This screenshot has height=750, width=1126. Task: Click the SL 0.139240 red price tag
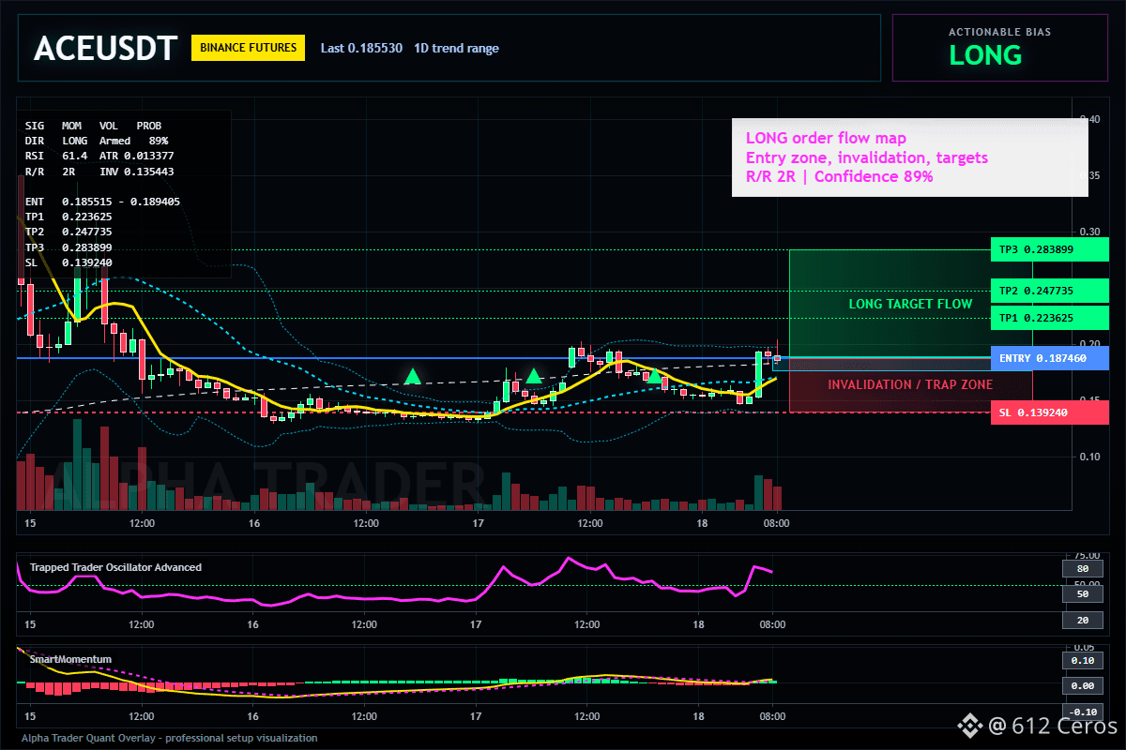point(1050,412)
